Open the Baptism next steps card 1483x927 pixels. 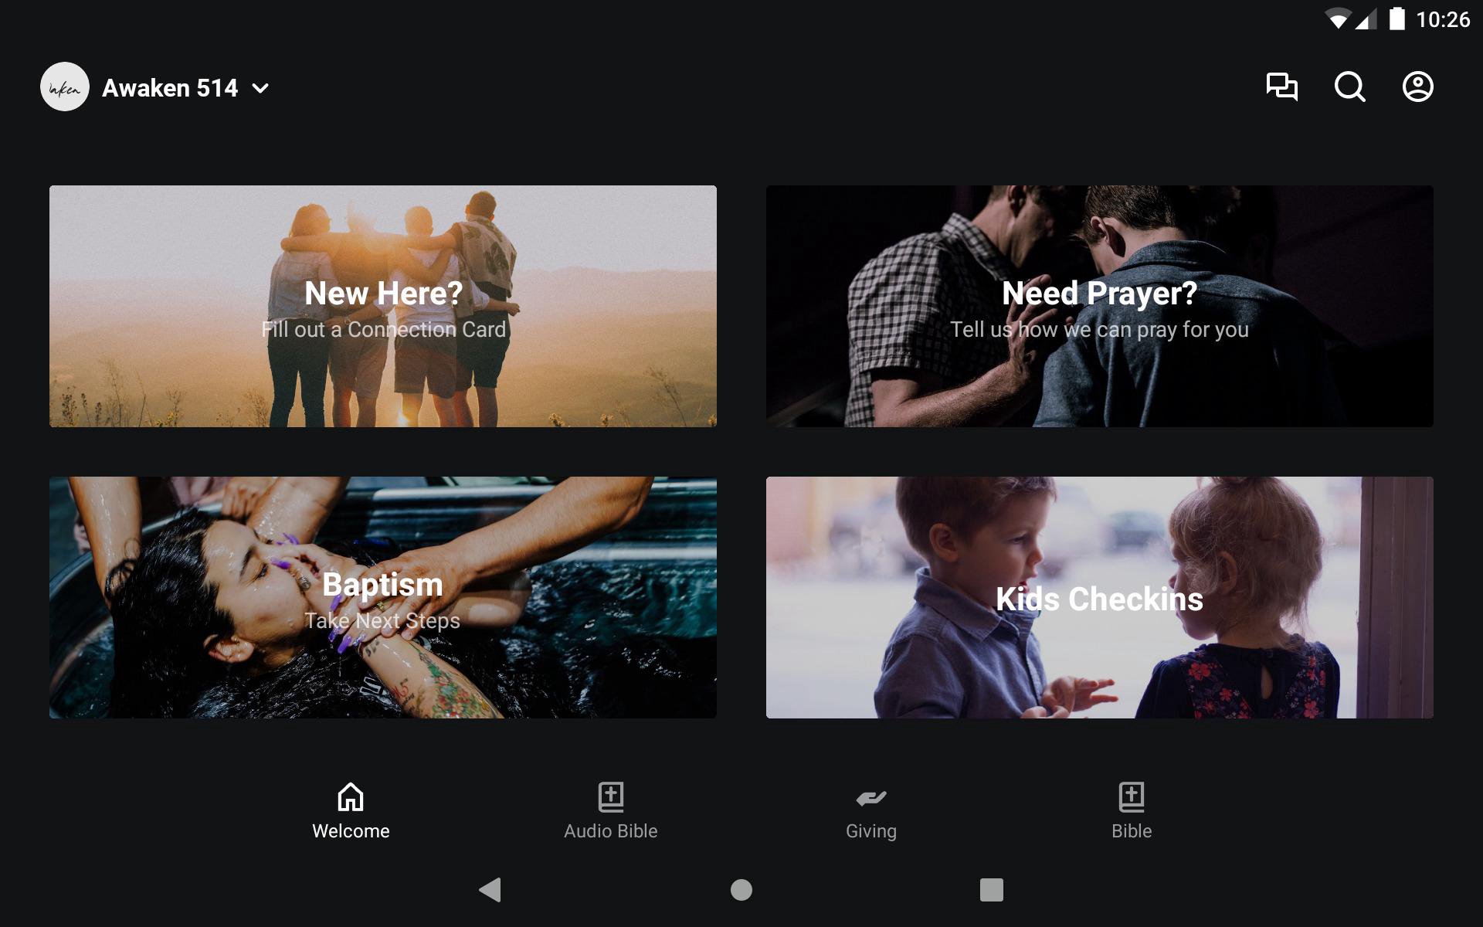[x=383, y=597]
